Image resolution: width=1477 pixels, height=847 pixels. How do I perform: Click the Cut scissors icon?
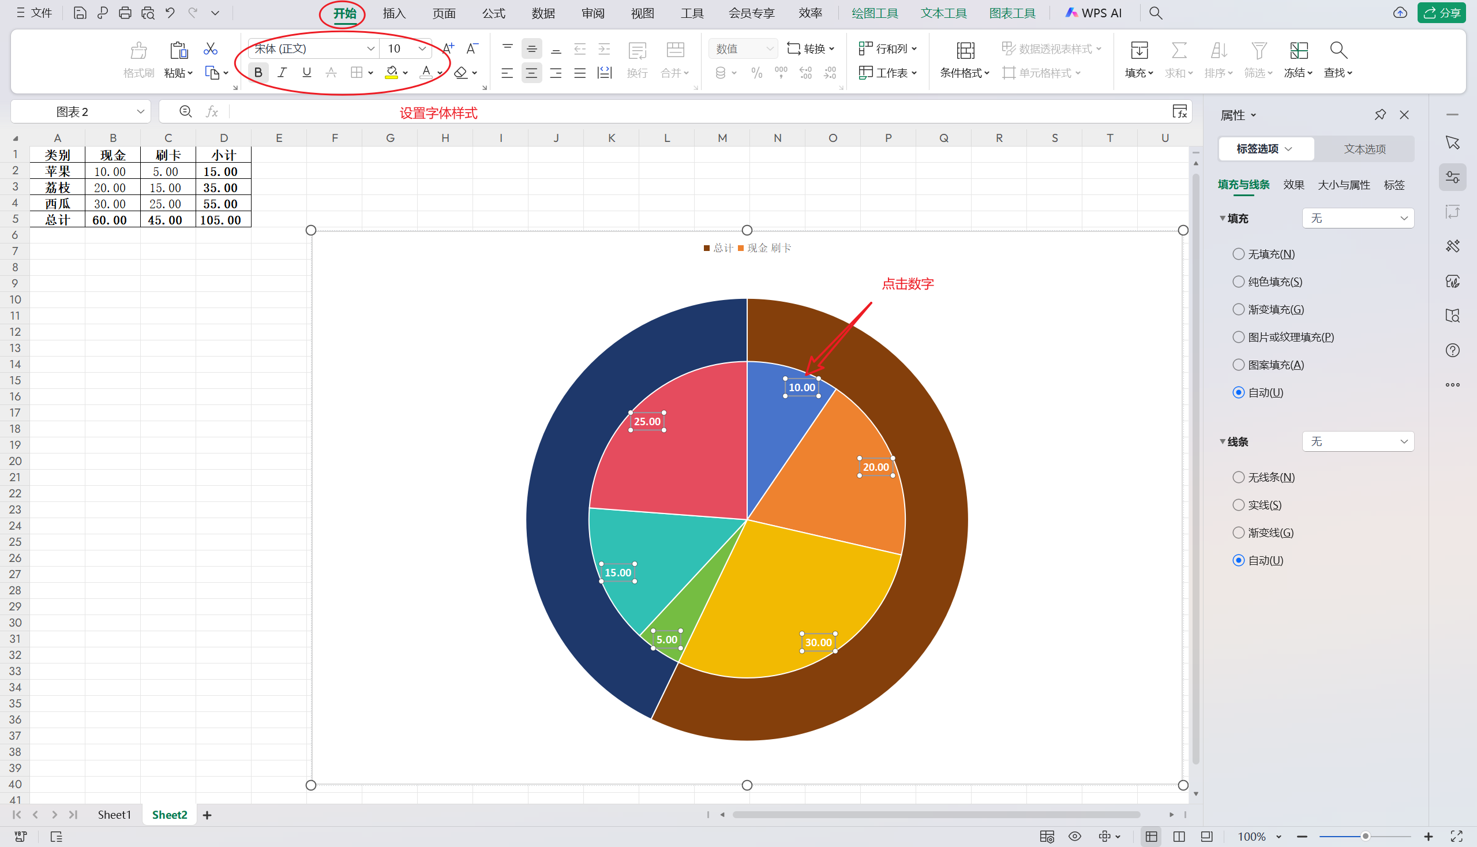211,49
